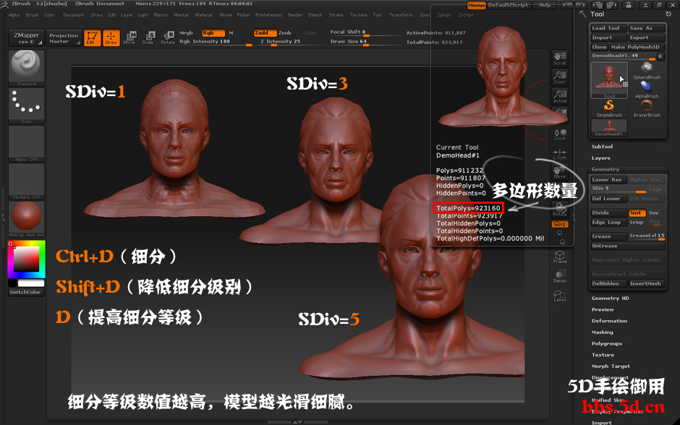Click the Tool palette reset icon

pyautogui.click(x=668, y=14)
